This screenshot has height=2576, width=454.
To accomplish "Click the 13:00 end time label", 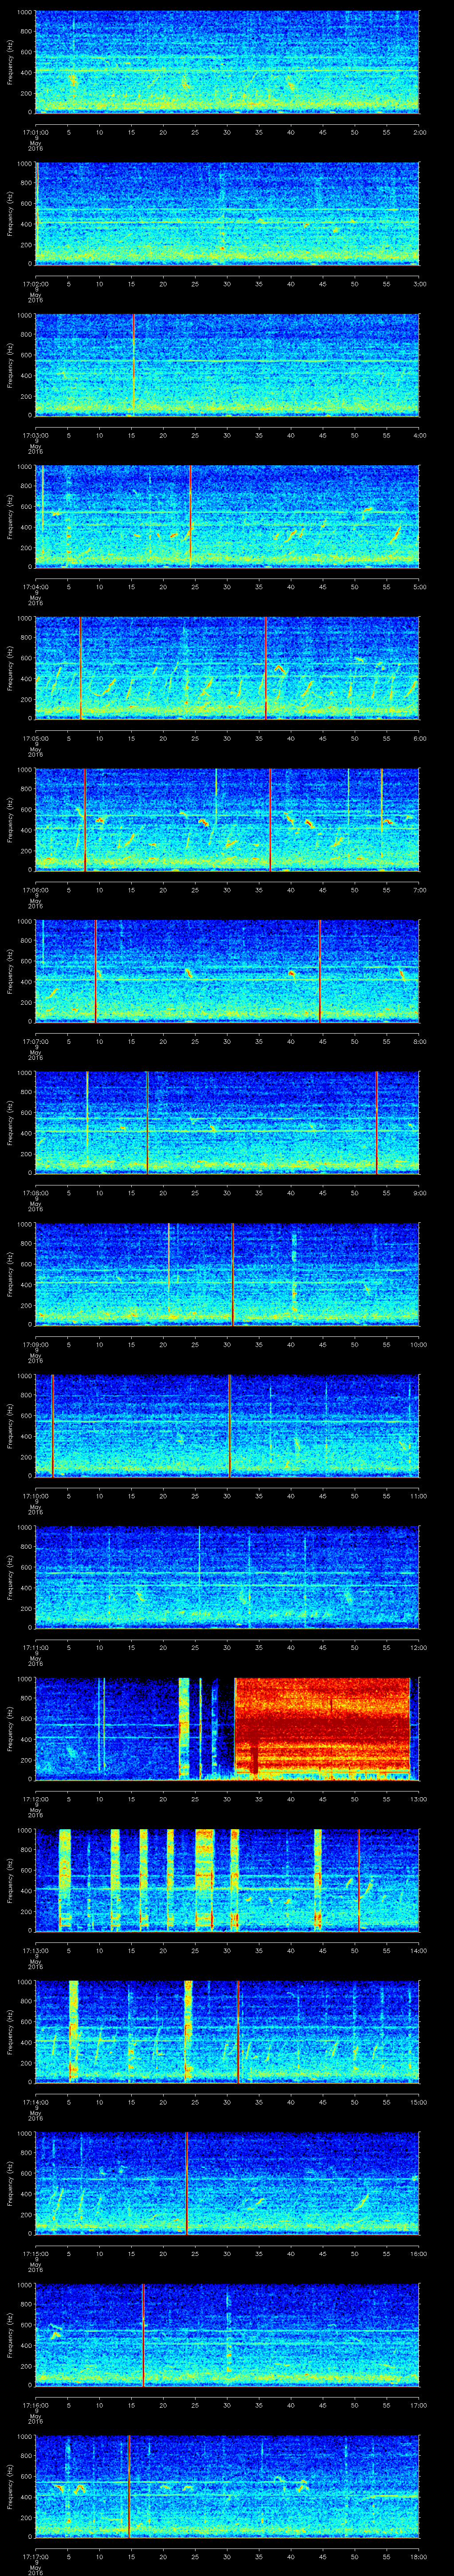I will (418, 1798).
